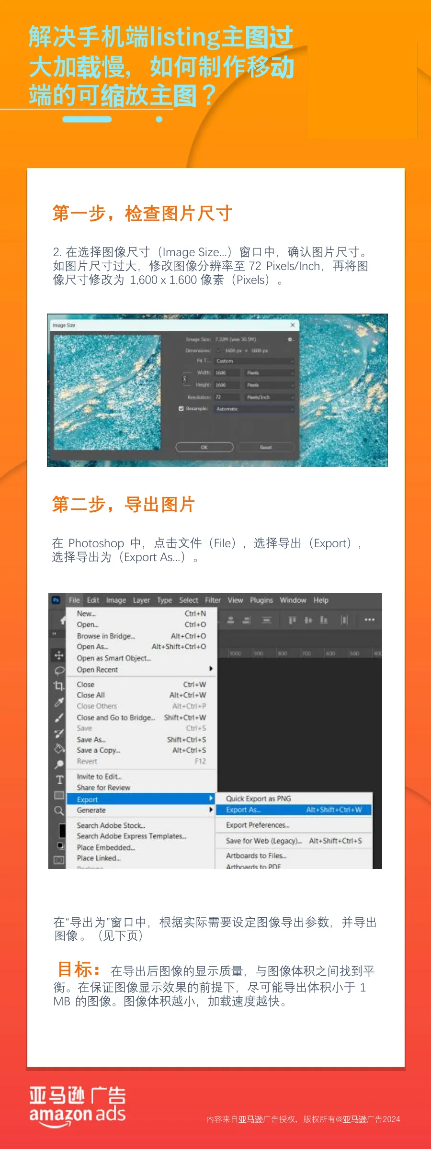This screenshot has width=431, height=1149.
Task: Open the Height units Pixels dropdown
Action: pos(270,385)
